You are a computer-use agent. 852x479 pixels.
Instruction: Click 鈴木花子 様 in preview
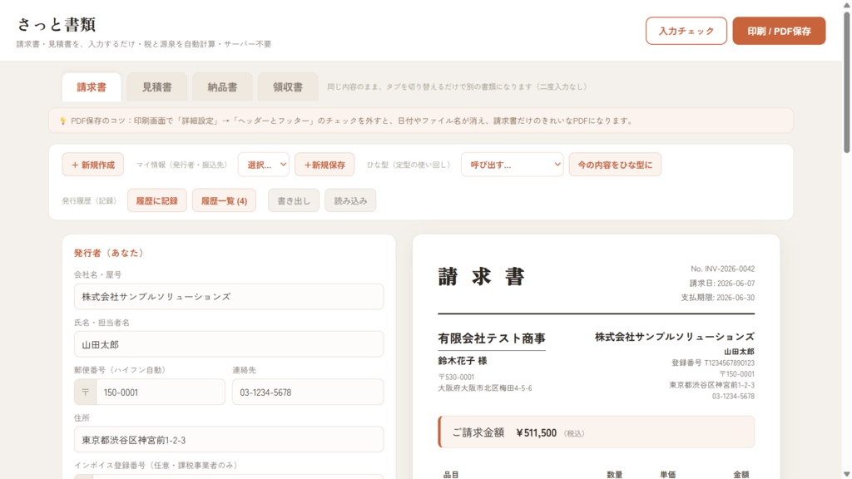point(463,361)
